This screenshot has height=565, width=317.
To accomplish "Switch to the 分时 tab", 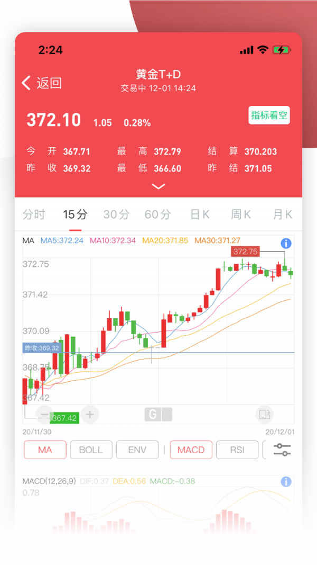I will 34,214.
